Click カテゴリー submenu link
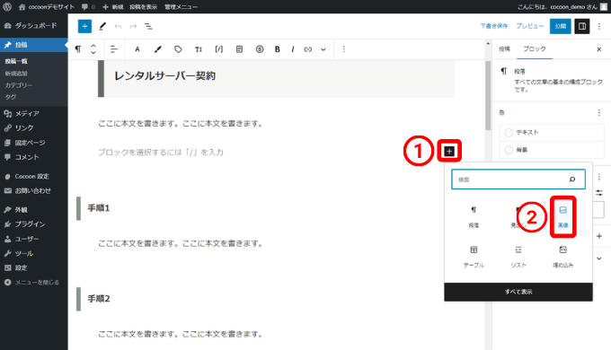 coord(18,85)
